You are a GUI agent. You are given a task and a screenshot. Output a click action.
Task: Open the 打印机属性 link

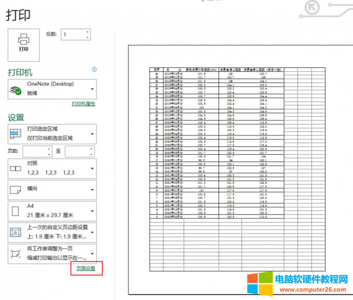tap(83, 104)
